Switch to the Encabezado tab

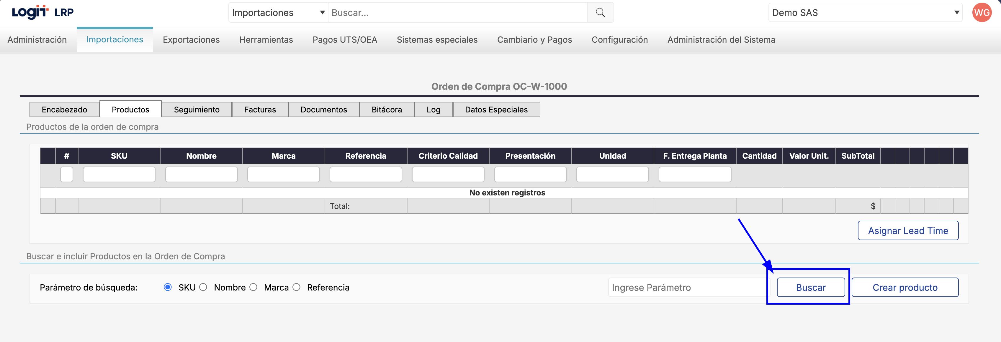[x=65, y=109]
